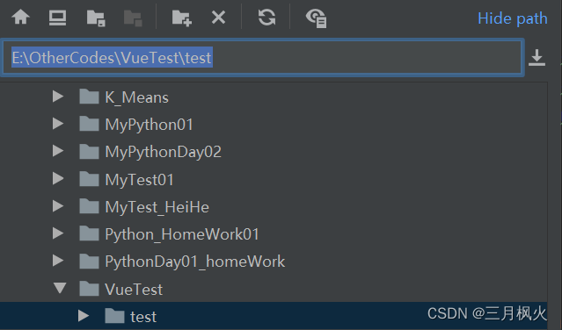The width and height of the screenshot is (562, 330).
Task: Open recent paths history arrow
Action: [536, 58]
